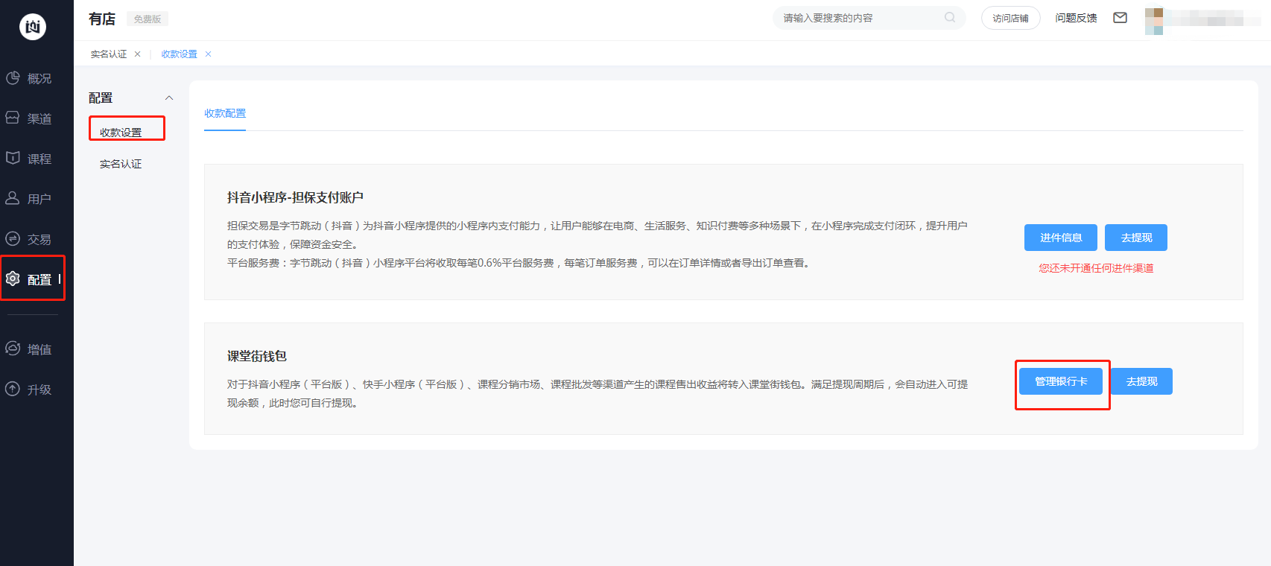Click 去提现 for 抖音小程序 account
The width and height of the screenshot is (1271, 566).
coord(1136,238)
